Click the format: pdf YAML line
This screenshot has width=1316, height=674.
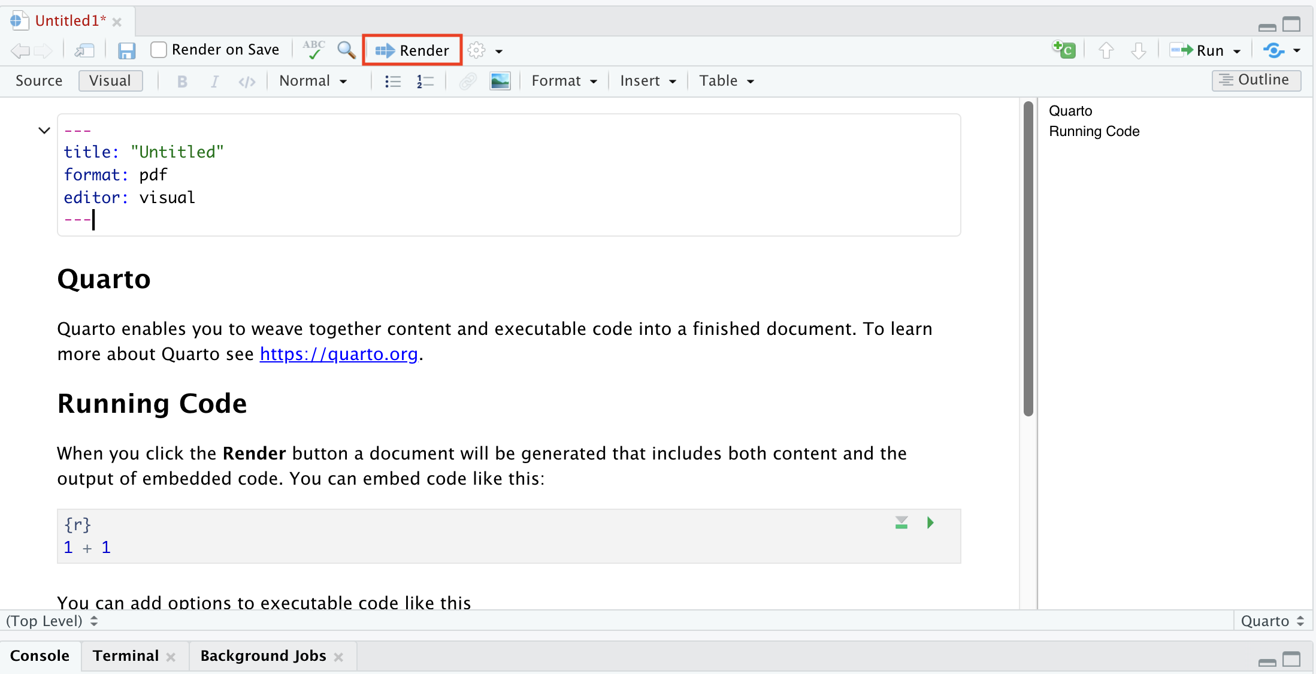(116, 175)
